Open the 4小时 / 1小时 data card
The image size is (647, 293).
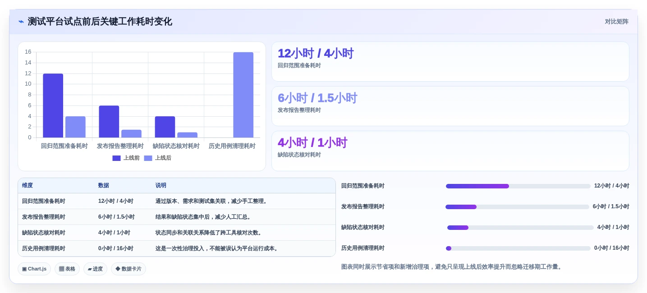tap(450, 151)
